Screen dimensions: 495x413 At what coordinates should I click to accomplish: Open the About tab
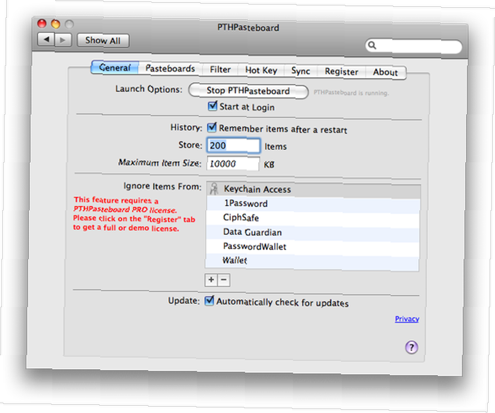click(x=386, y=72)
